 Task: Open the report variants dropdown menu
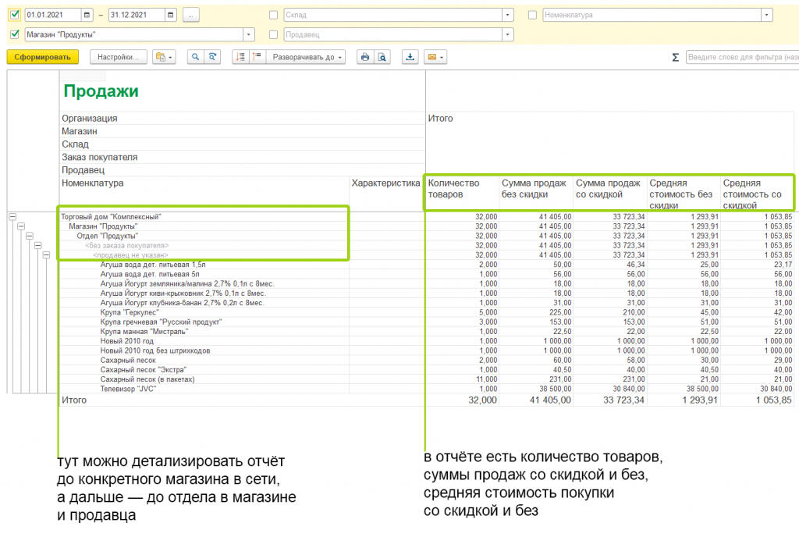(165, 57)
